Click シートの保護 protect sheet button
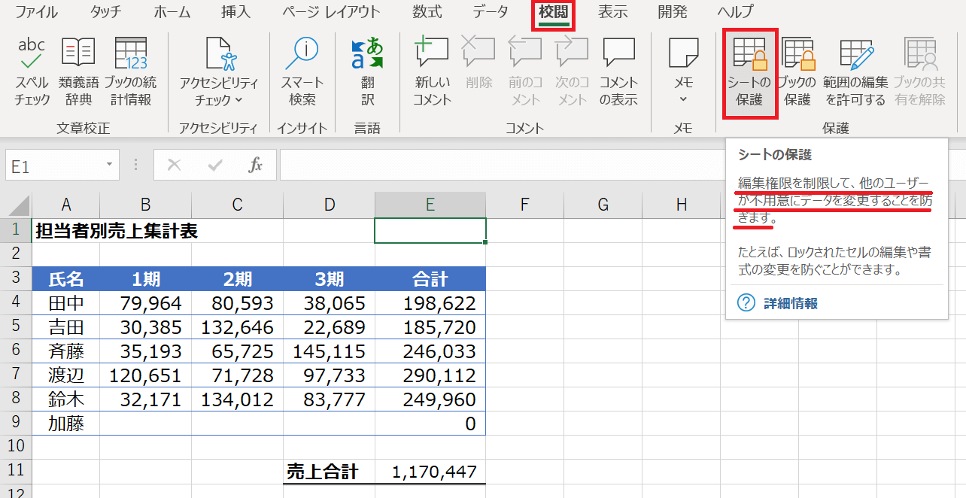Viewport: 966px width, 498px height. [x=749, y=73]
